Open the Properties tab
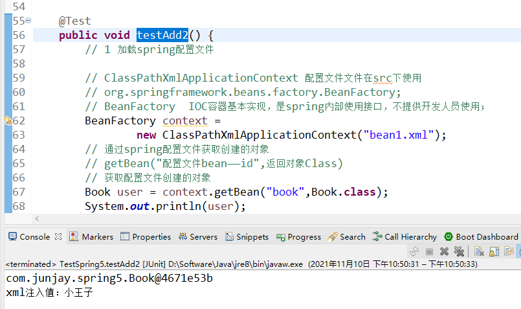This screenshot has width=521, height=309. pos(151,237)
